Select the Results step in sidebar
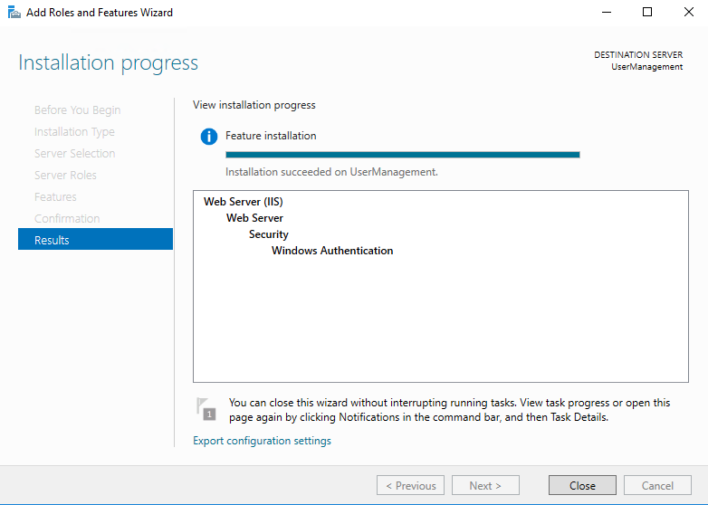This screenshot has width=708, height=505. point(95,239)
